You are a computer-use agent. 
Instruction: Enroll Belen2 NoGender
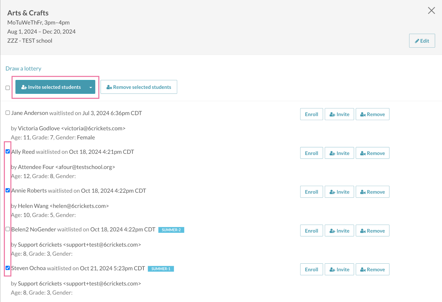click(x=311, y=231)
